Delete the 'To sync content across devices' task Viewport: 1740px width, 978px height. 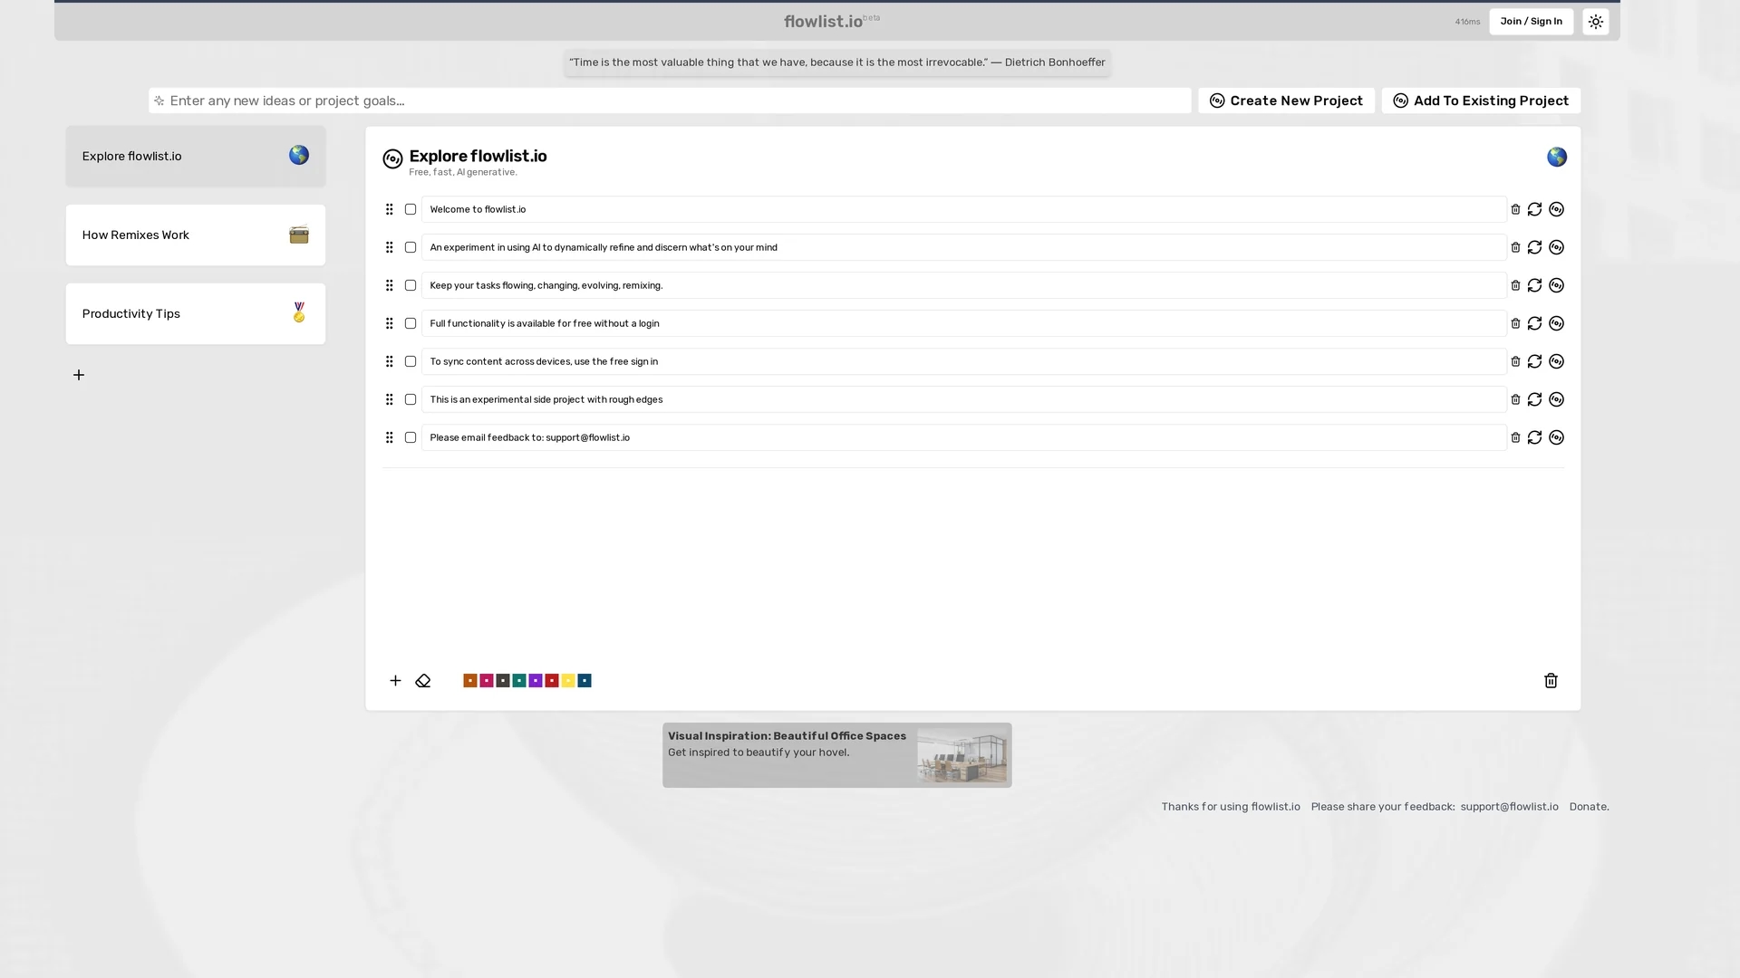click(1515, 361)
